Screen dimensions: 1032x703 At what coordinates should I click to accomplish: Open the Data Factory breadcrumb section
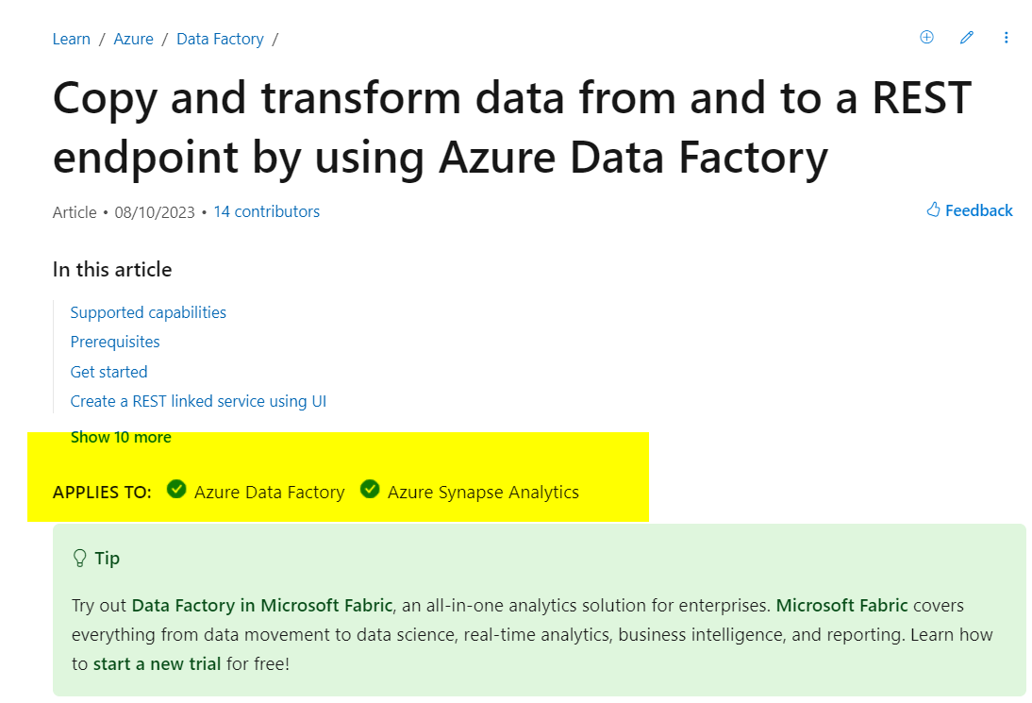coord(220,38)
